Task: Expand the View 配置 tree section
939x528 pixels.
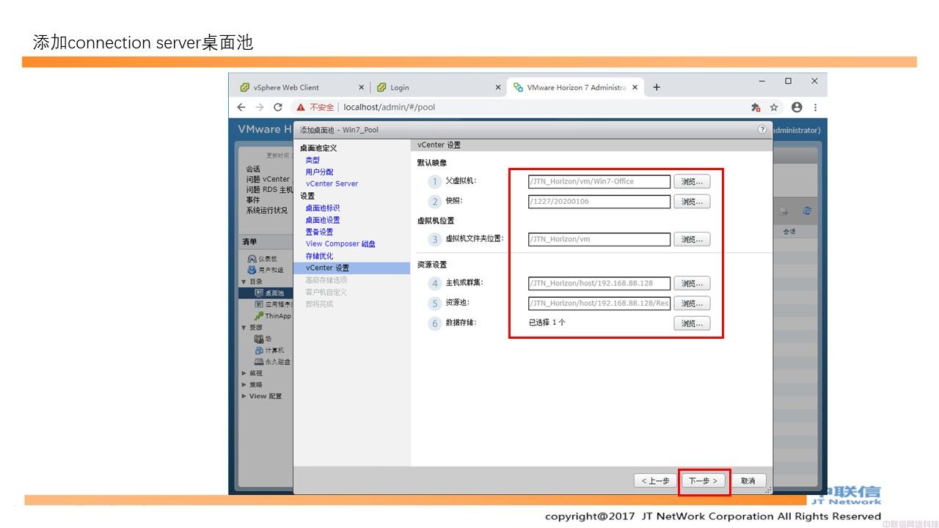Action: click(244, 396)
